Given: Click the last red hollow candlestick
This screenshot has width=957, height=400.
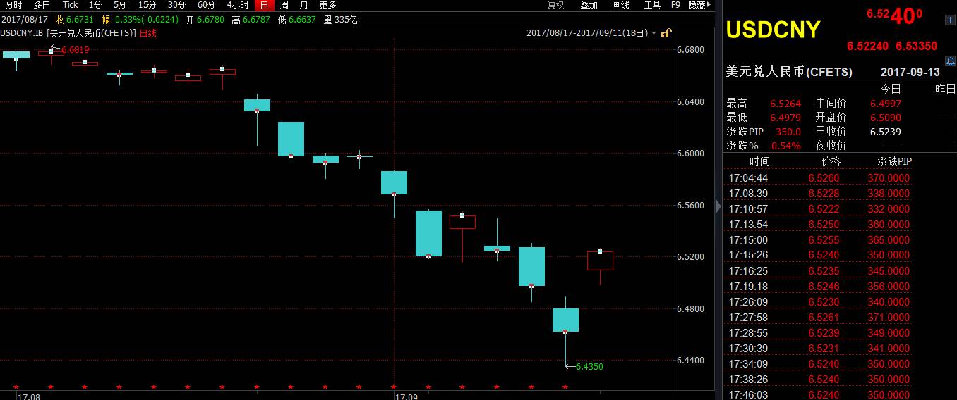Looking at the screenshot, I should point(600,261).
